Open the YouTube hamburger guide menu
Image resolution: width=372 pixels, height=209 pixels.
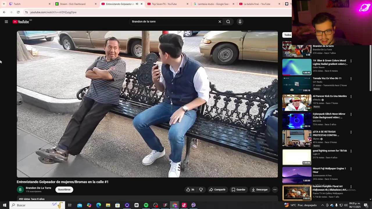pos(6,21)
